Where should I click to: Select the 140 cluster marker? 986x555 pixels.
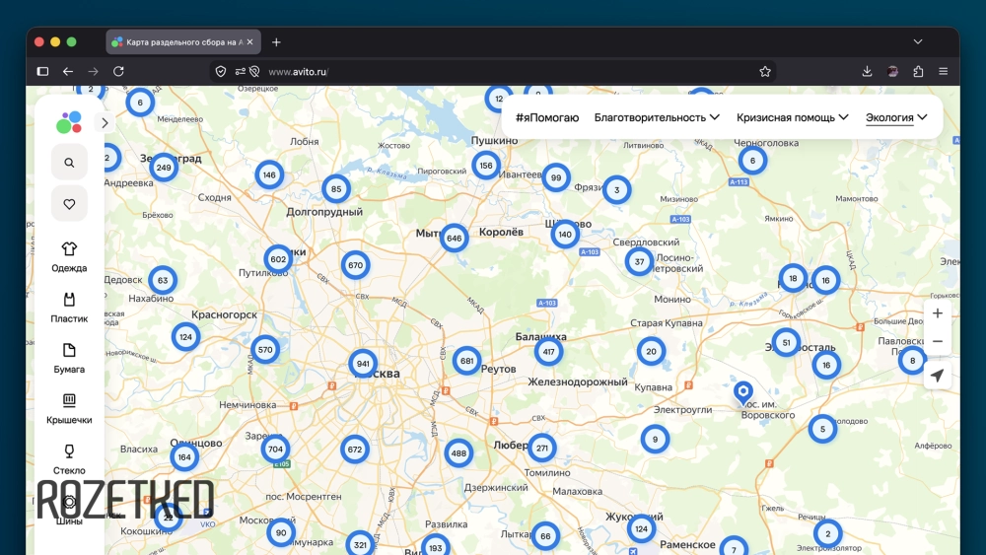click(565, 235)
